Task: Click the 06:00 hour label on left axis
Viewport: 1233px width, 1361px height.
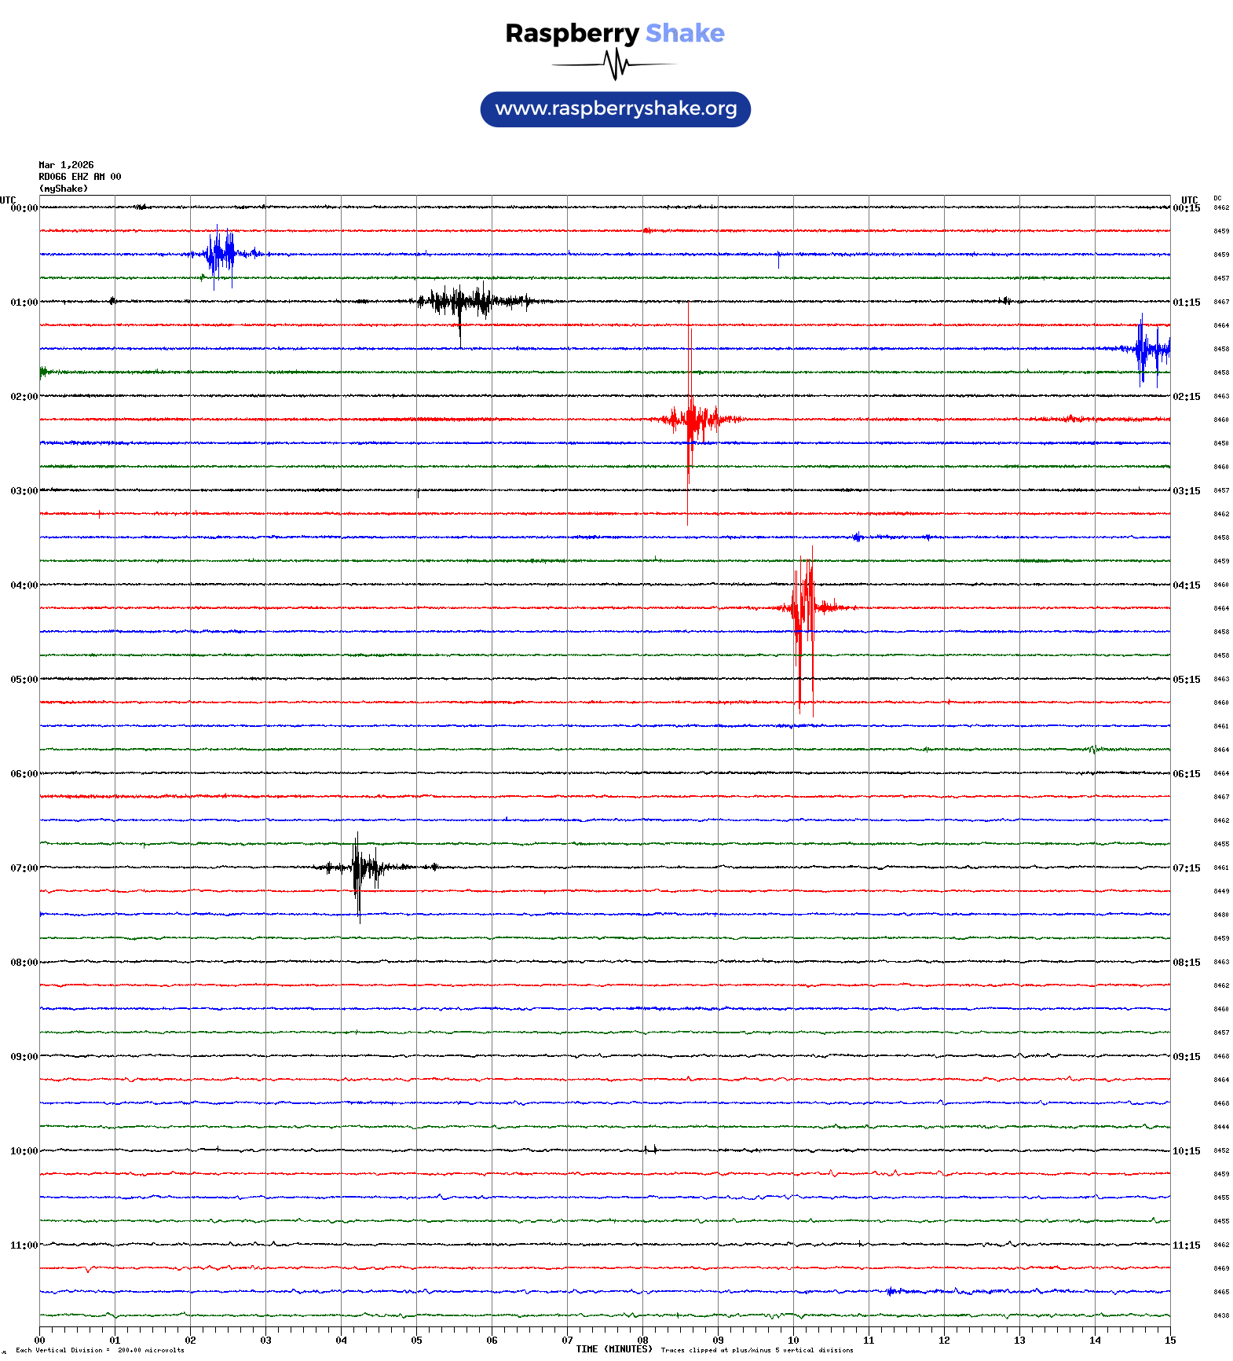Action: pyautogui.click(x=24, y=774)
